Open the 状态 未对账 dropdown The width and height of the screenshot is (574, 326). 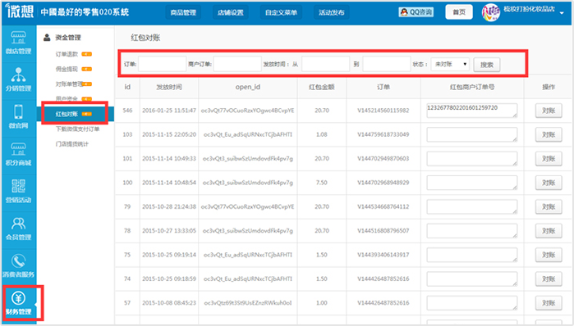tap(450, 64)
